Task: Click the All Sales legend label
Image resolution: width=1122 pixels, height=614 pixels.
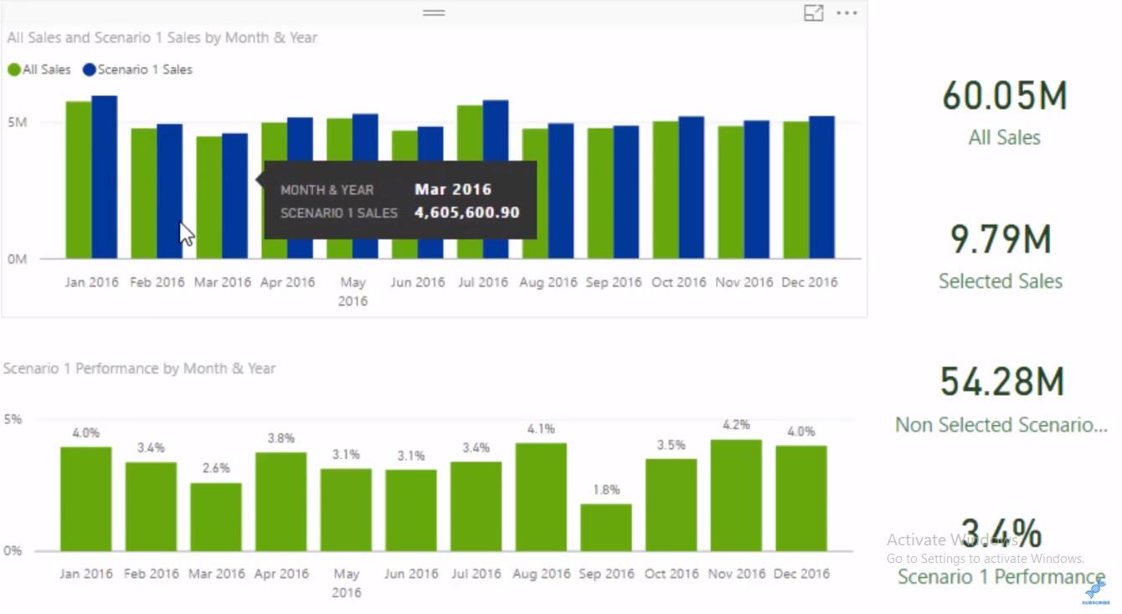Action: click(x=47, y=70)
